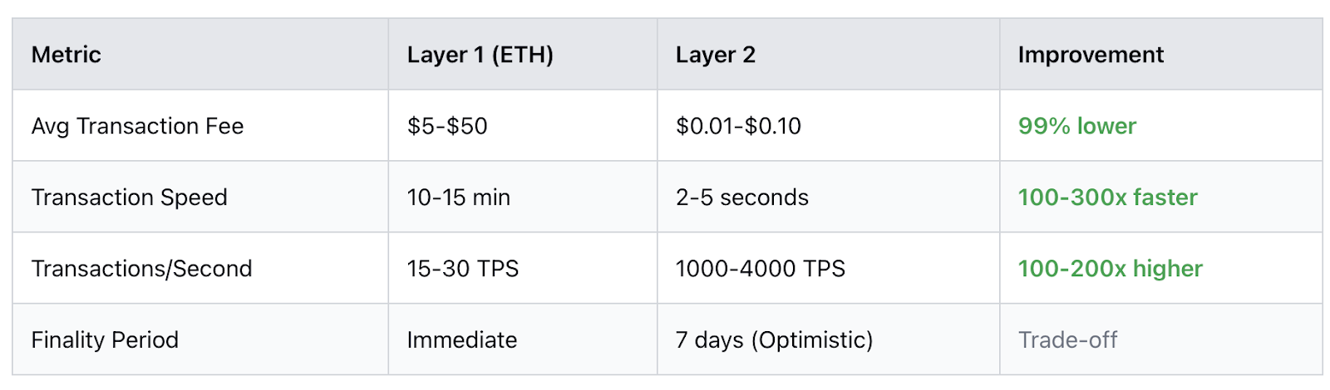
Task: Click the 7 days (Optimistic) cell
Action: (774, 340)
